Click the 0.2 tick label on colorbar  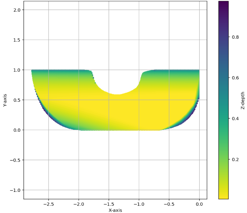[235, 160]
